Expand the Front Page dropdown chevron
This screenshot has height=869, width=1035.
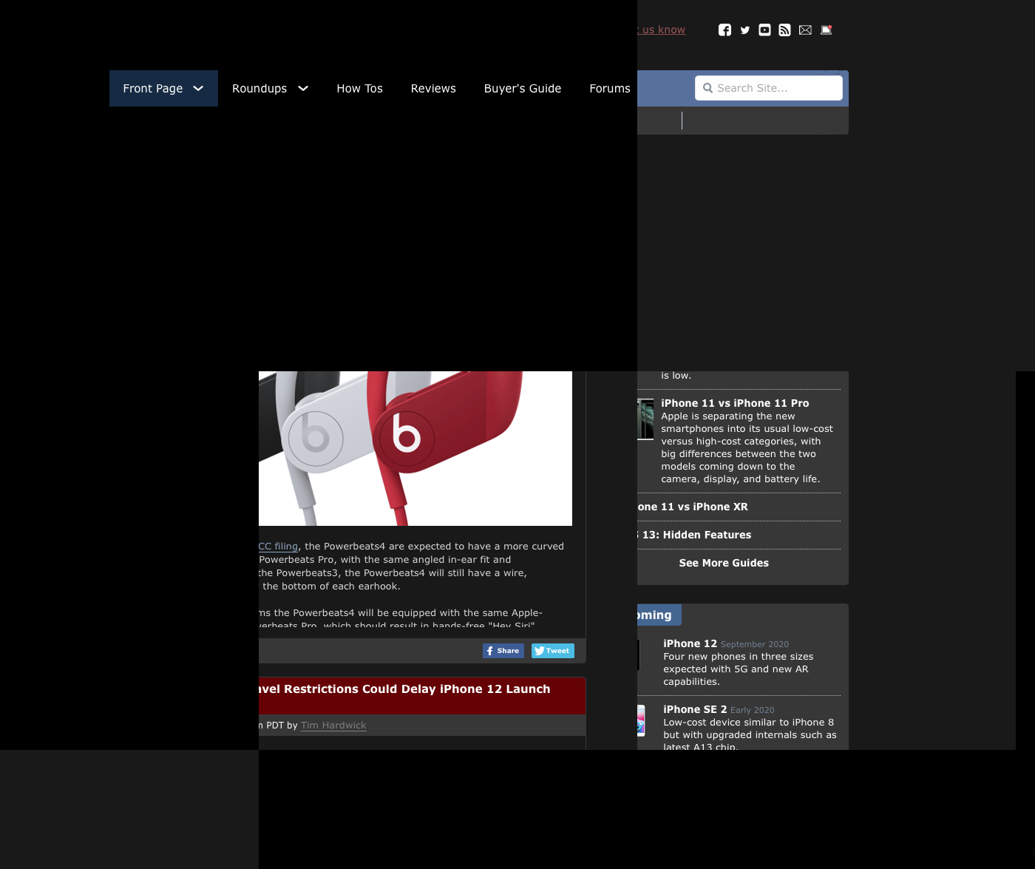[198, 88]
